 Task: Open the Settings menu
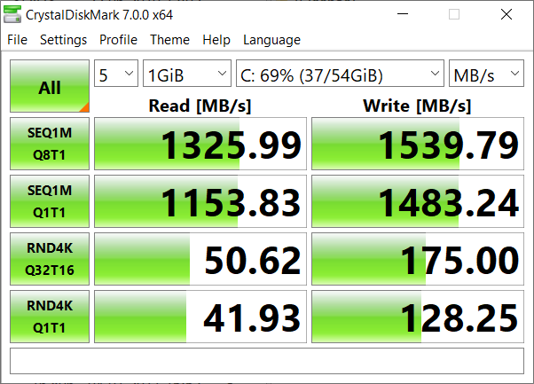point(63,40)
